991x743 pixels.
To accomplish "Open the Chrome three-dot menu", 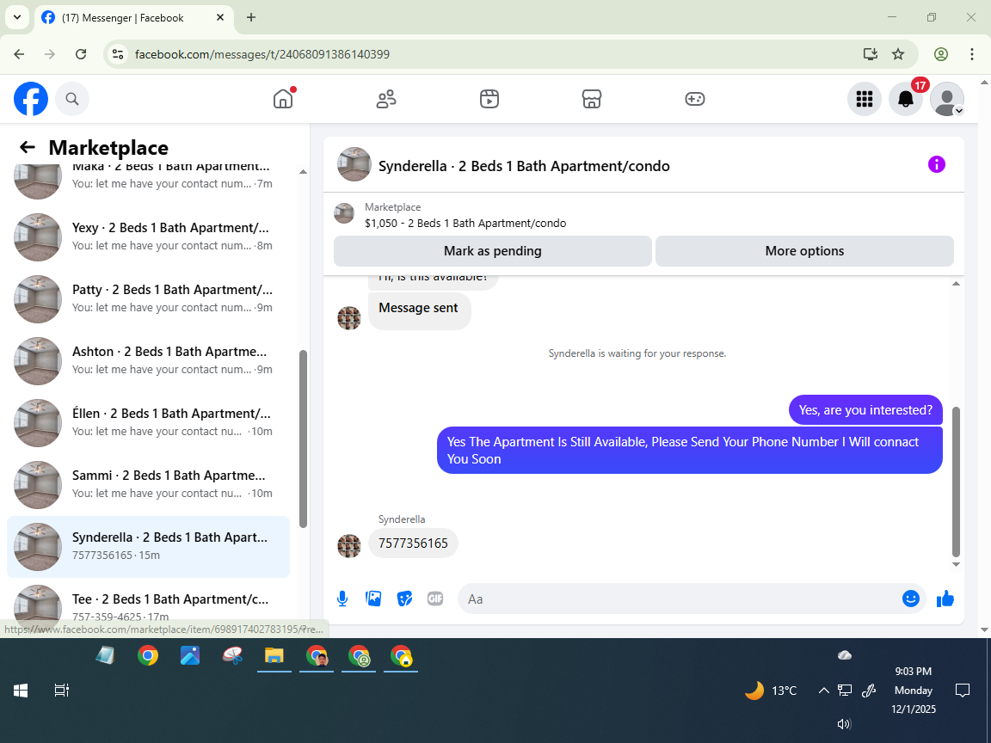I will pyautogui.click(x=972, y=54).
